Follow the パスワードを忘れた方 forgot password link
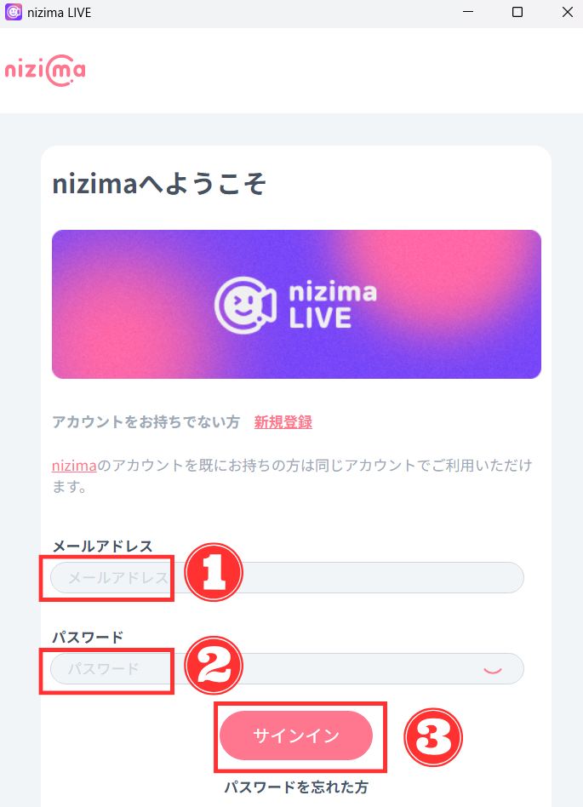This screenshot has width=583, height=807. pyautogui.click(x=296, y=787)
